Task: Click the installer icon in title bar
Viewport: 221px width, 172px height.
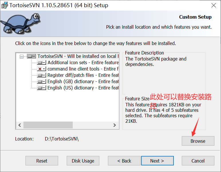Action: tap(5, 5)
